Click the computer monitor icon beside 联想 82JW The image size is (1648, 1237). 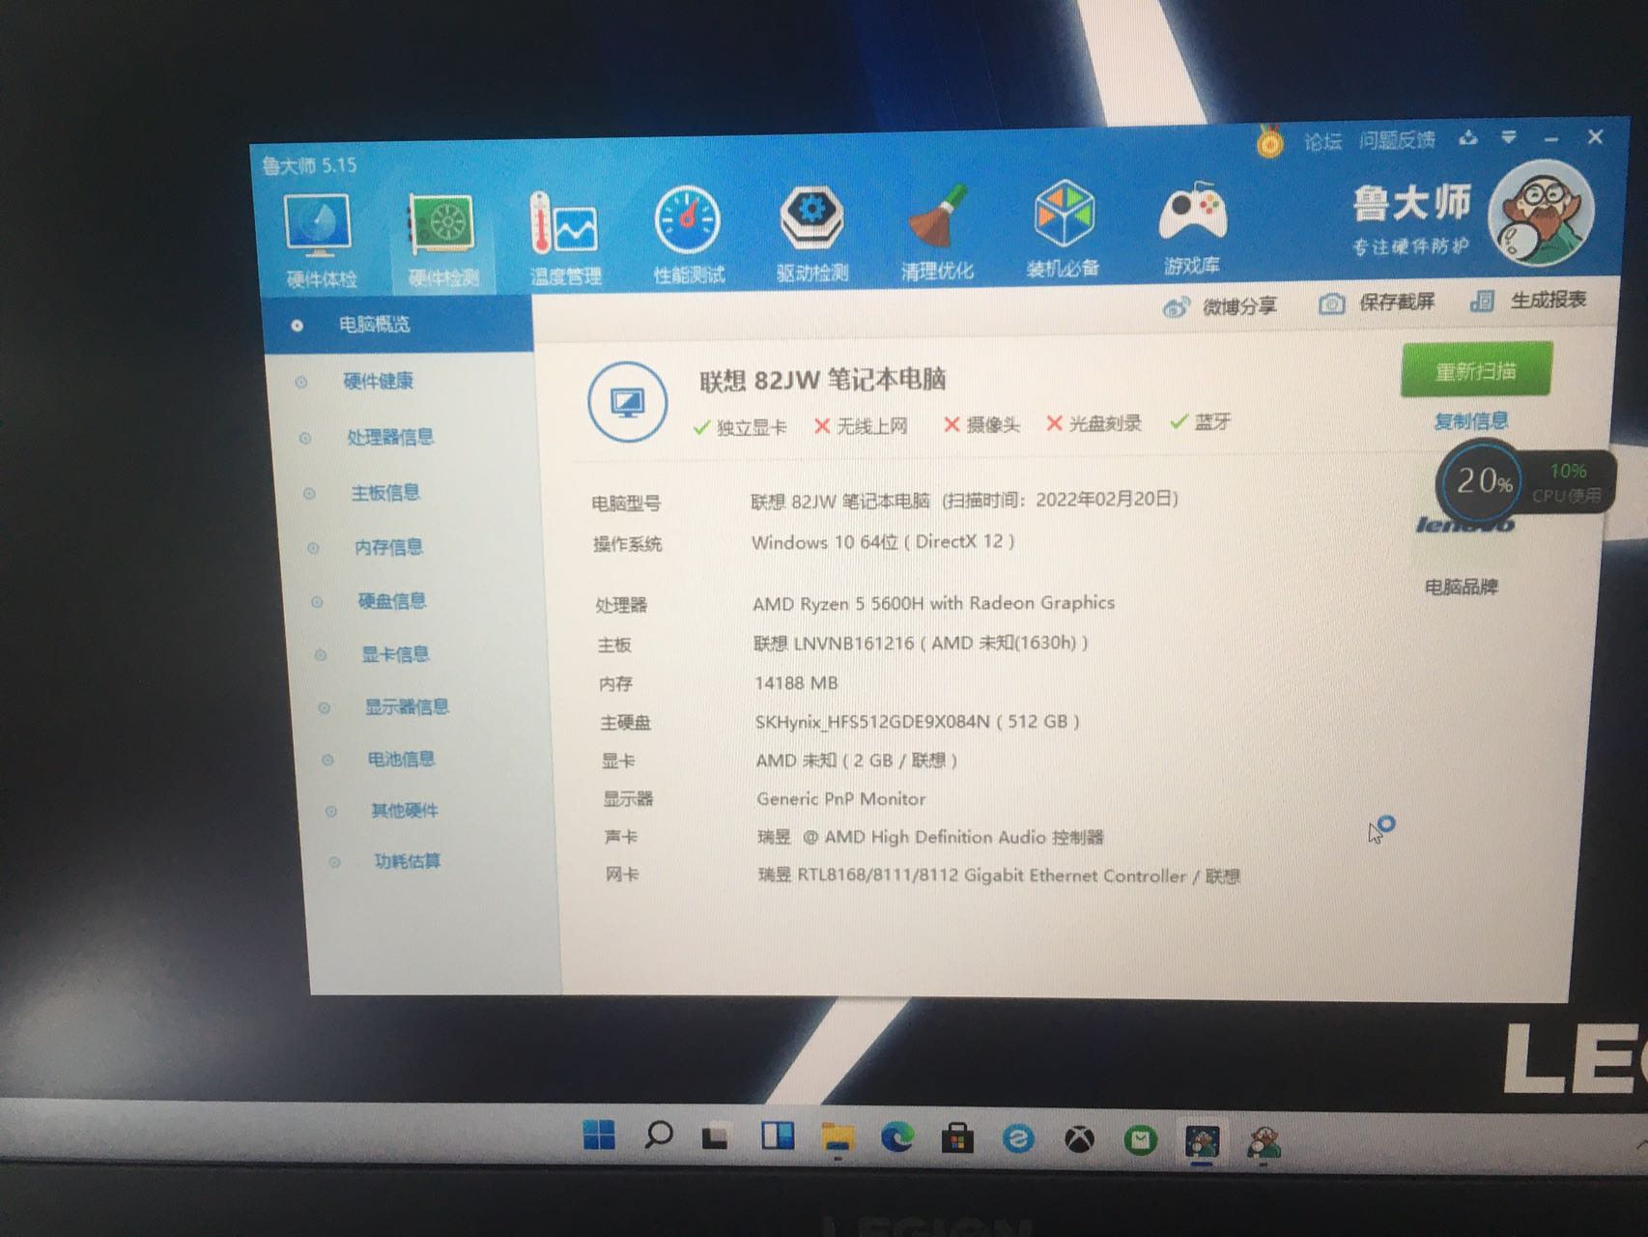click(628, 402)
